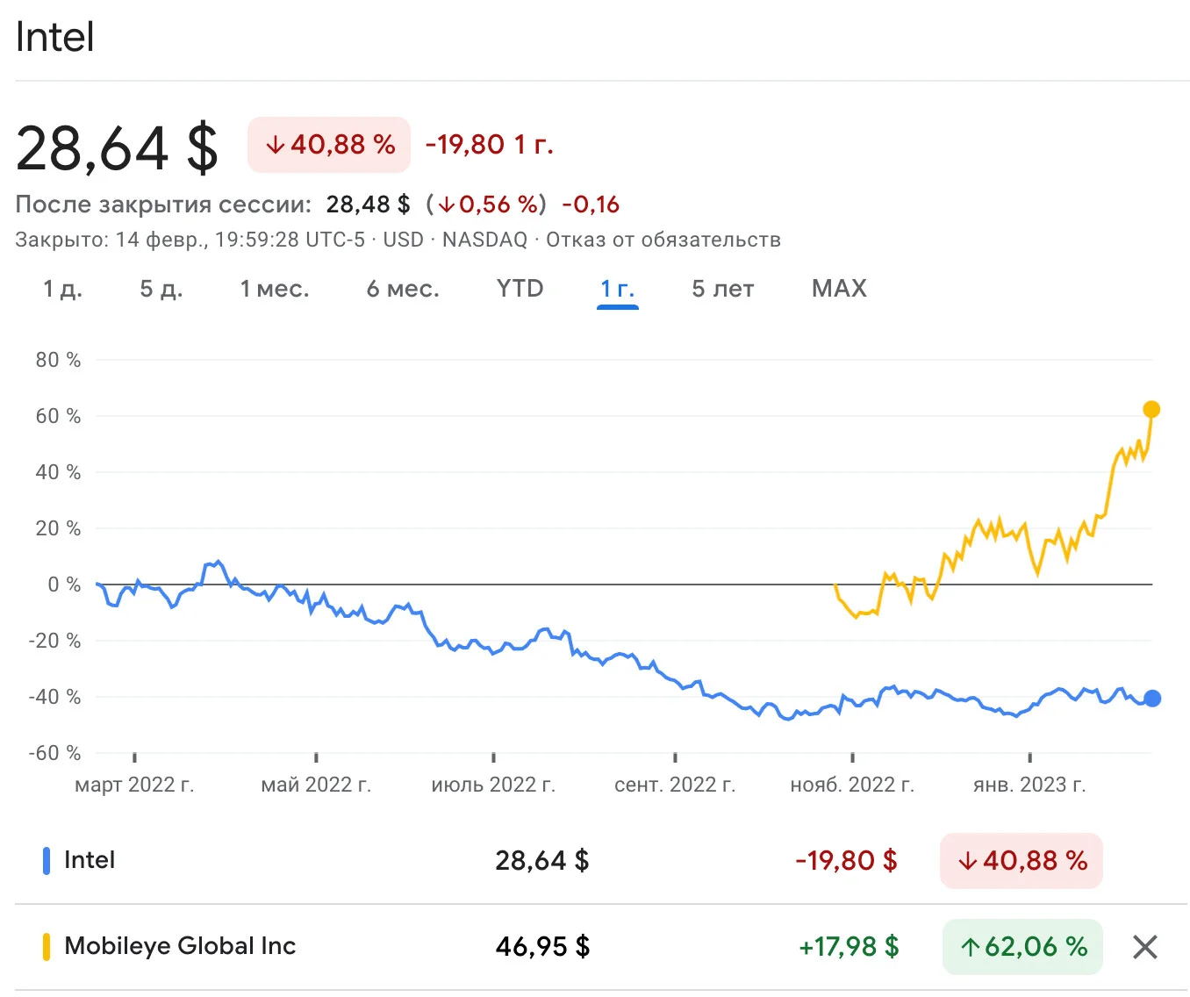Click the нояб. 2022 г. axis label
The height and width of the screenshot is (997, 1190).
[x=852, y=785]
